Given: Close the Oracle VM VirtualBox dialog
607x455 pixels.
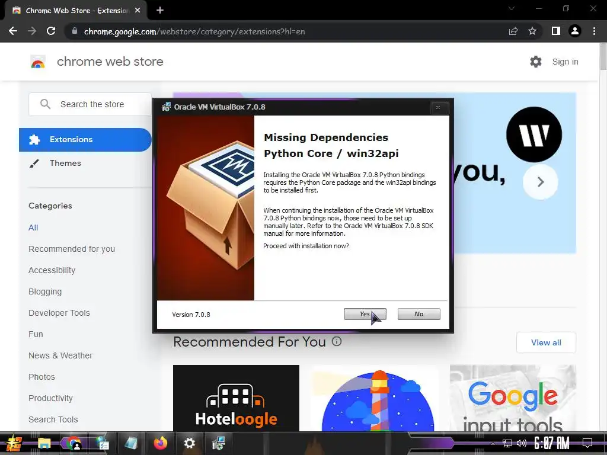Looking at the screenshot, I should [438, 108].
